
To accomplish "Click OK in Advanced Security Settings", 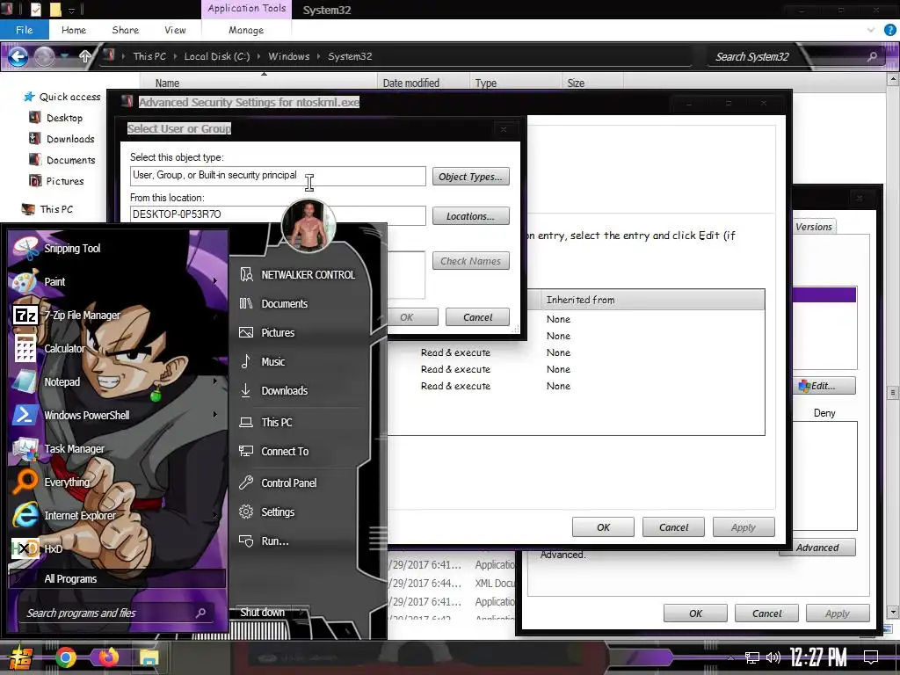I will click(603, 527).
